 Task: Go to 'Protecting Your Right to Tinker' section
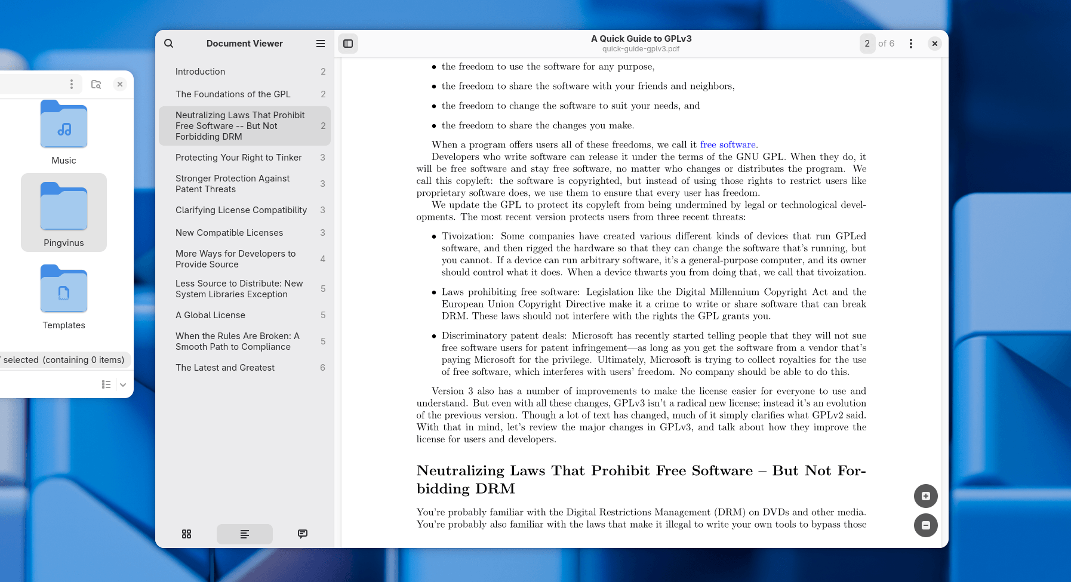(239, 158)
